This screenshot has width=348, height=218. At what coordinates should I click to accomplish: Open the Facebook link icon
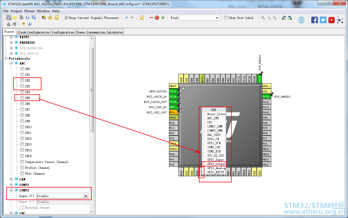pyautogui.click(x=315, y=20)
